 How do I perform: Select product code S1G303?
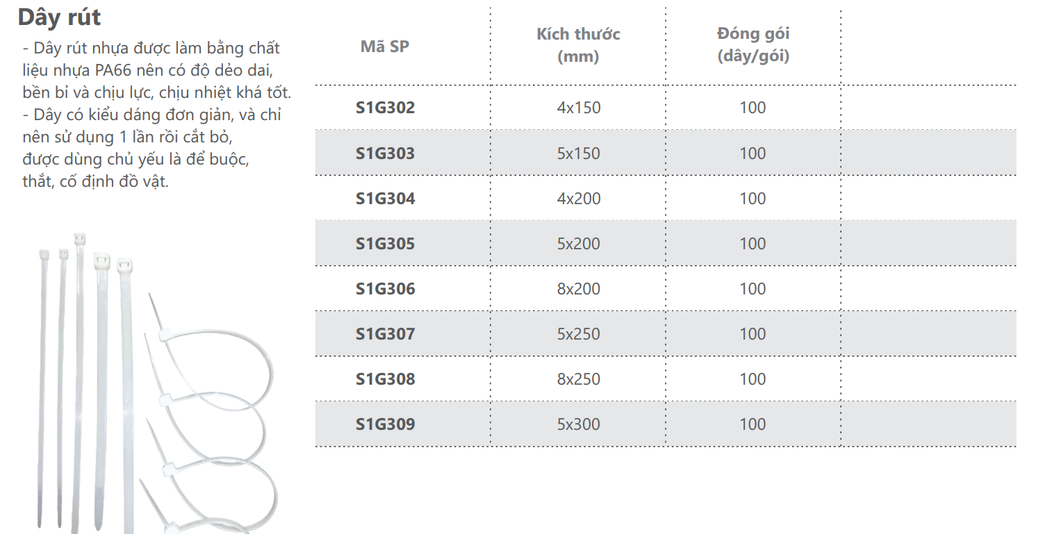click(386, 153)
